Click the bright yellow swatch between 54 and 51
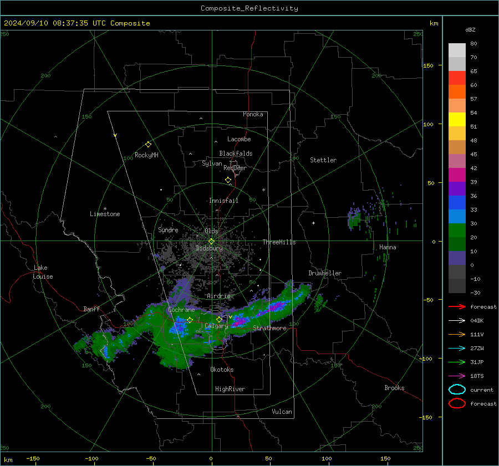 coord(457,119)
